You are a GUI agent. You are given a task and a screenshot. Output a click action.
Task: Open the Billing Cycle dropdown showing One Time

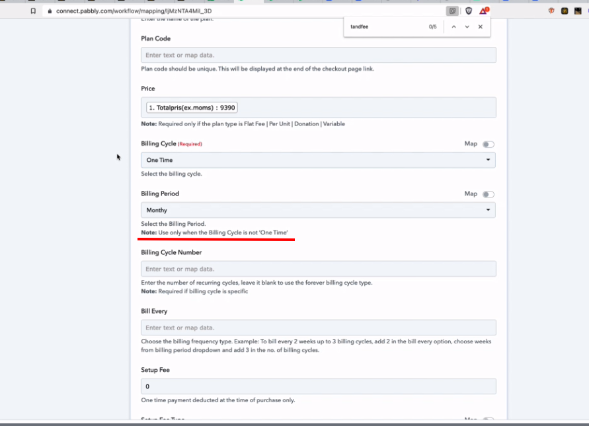pos(318,160)
